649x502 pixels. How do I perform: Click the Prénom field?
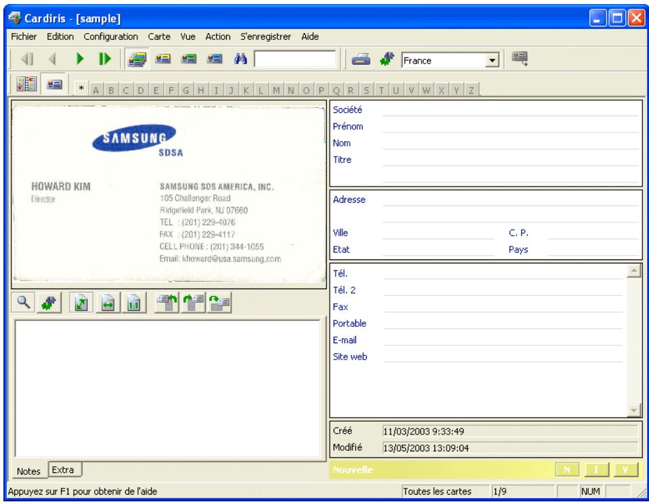(x=511, y=126)
